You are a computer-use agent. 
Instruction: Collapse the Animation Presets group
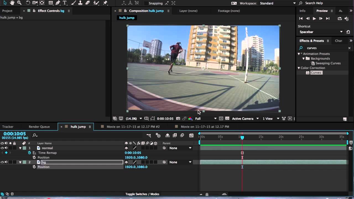299,54
